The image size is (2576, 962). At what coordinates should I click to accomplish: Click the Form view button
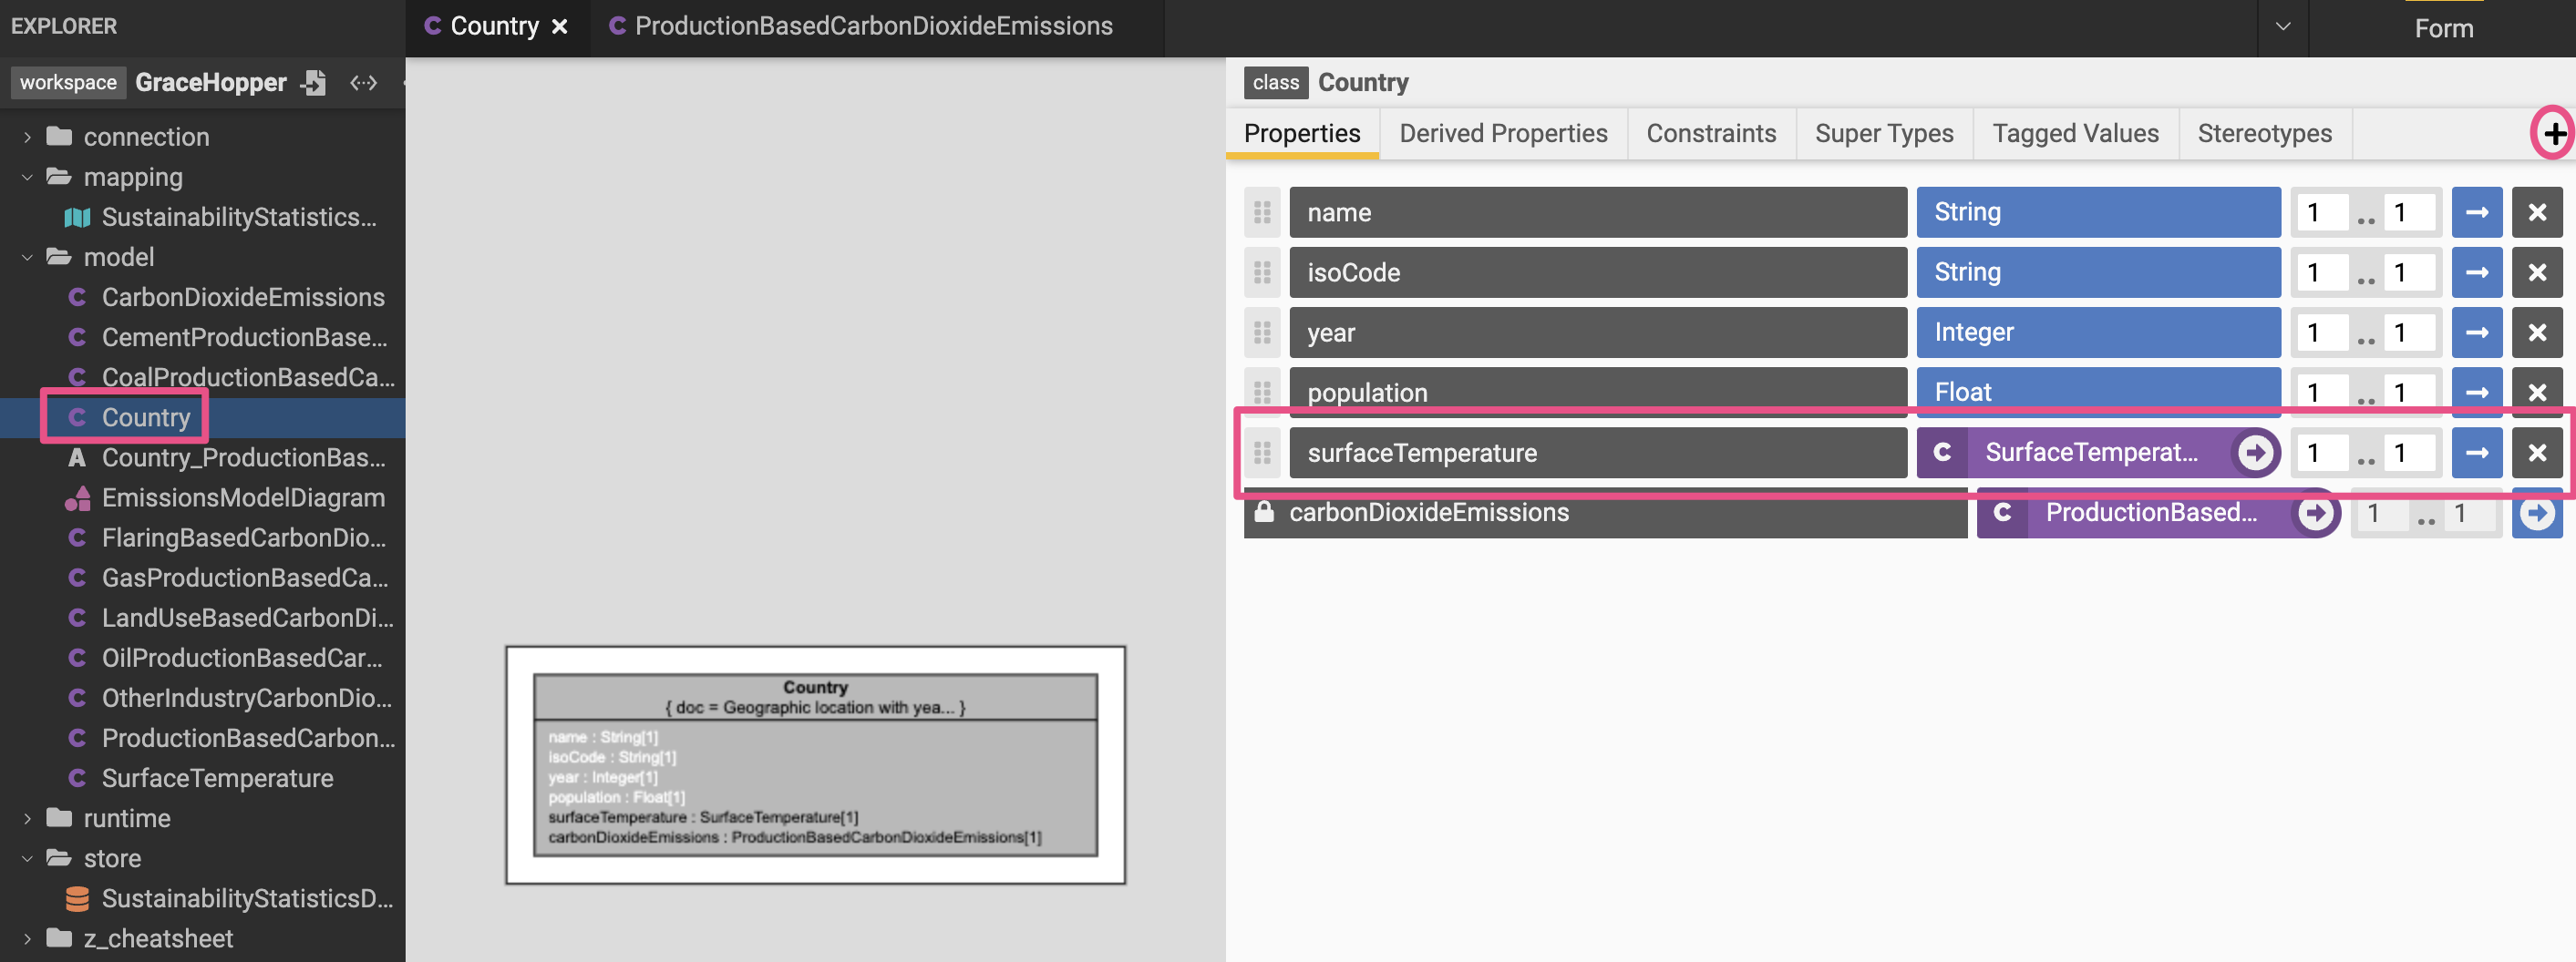pyautogui.click(x=2443, y=28)
